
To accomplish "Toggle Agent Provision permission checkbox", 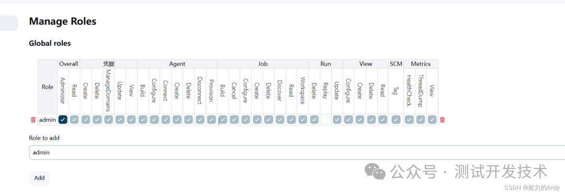I will pyautogui.click(x=211, y=119).
